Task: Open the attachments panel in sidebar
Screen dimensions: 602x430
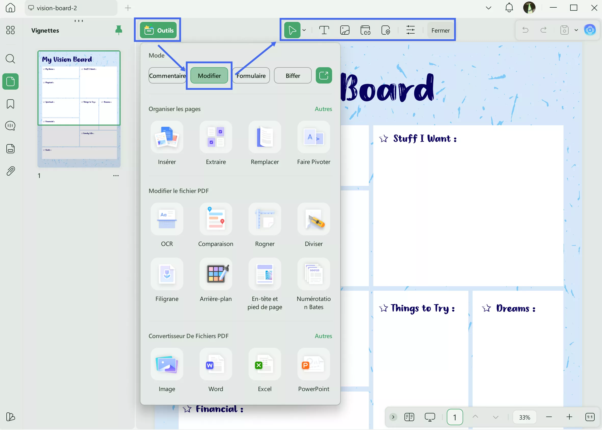Action: 10,171
